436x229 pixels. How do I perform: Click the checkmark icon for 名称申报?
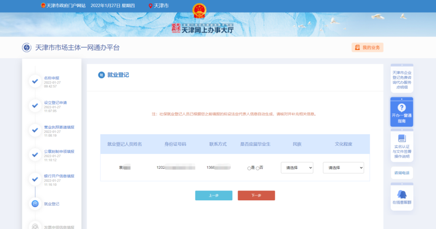point(35,81)
